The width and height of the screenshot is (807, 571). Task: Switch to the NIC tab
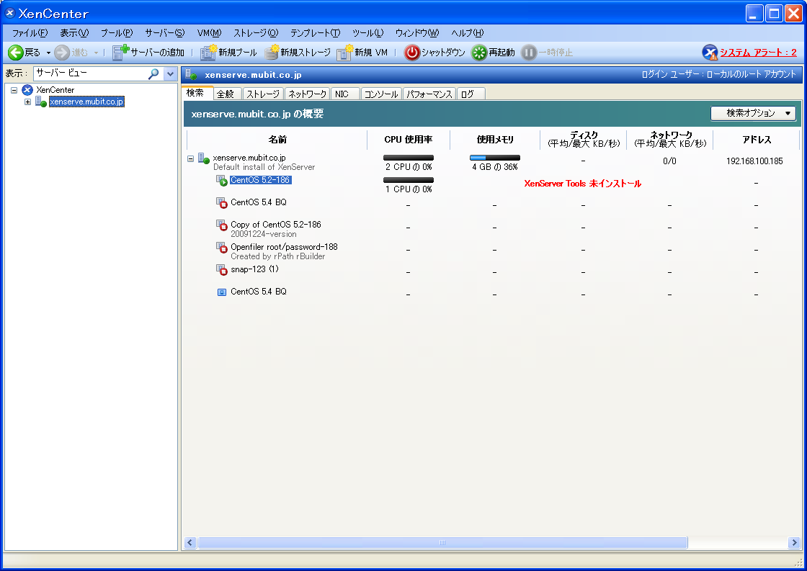[x=344, y=94]
